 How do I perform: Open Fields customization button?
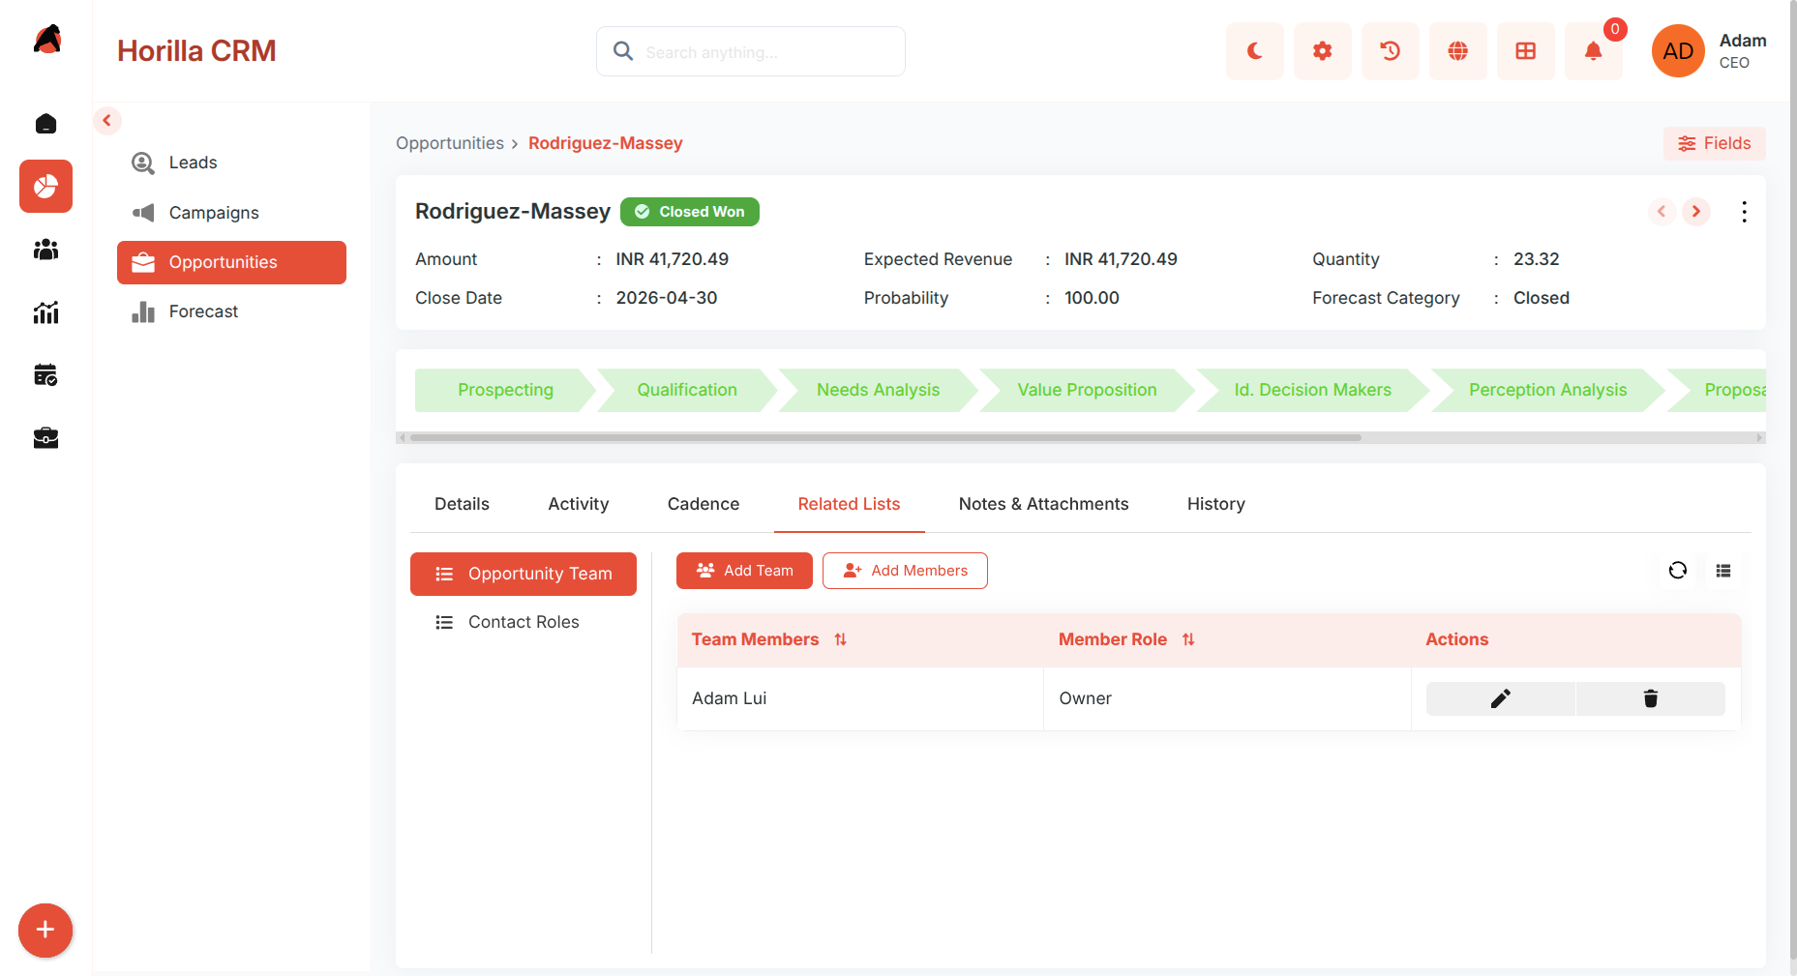[x=1714, y=143]
